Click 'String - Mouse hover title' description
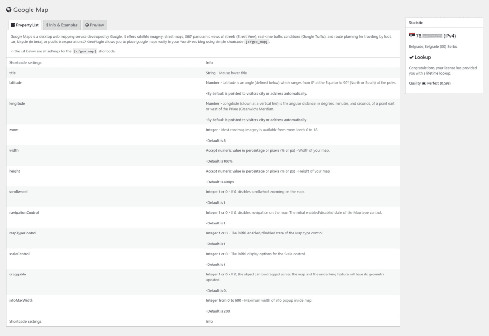Screen dimensions: 489x336 click(x=226, y=73)
